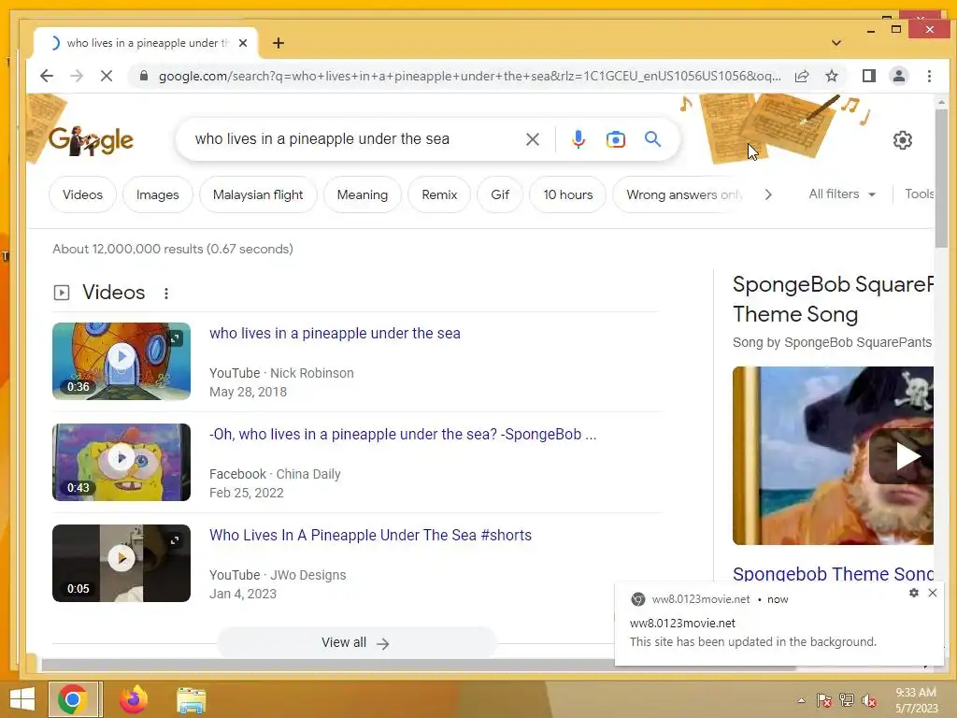This screenshot has width=957, height=718.
Task: Open the Chrome three-dot menu
Action: [929, 76]
